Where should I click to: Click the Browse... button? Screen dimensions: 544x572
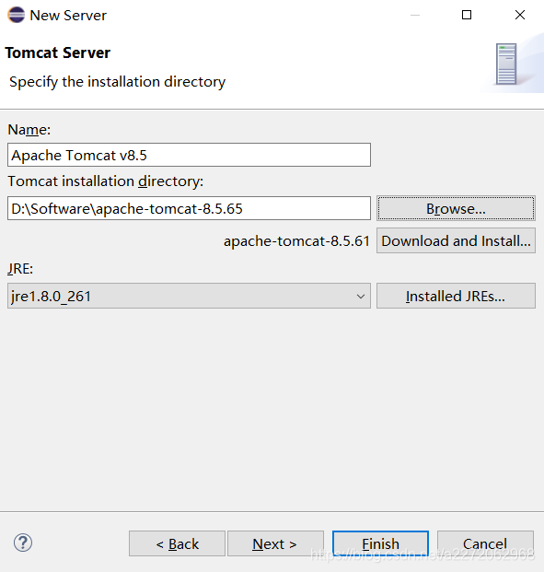coord(456,208)
